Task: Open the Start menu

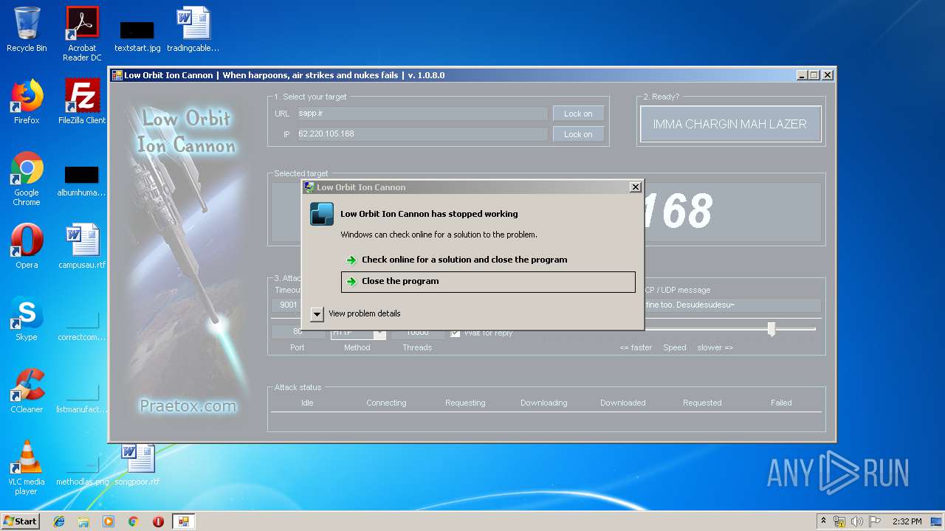Action: pos(20,521)
